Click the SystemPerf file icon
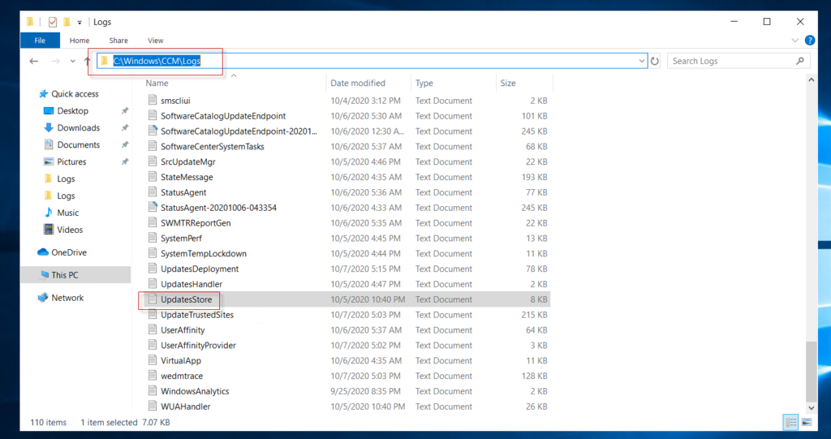 tap(153, 238)
